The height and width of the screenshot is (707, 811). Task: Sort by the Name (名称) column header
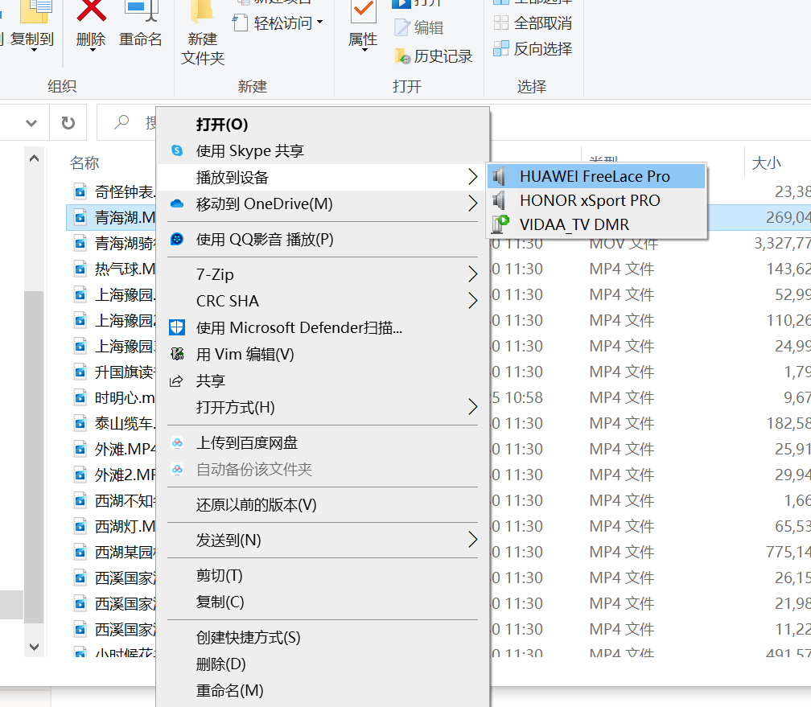coord(84,163)
